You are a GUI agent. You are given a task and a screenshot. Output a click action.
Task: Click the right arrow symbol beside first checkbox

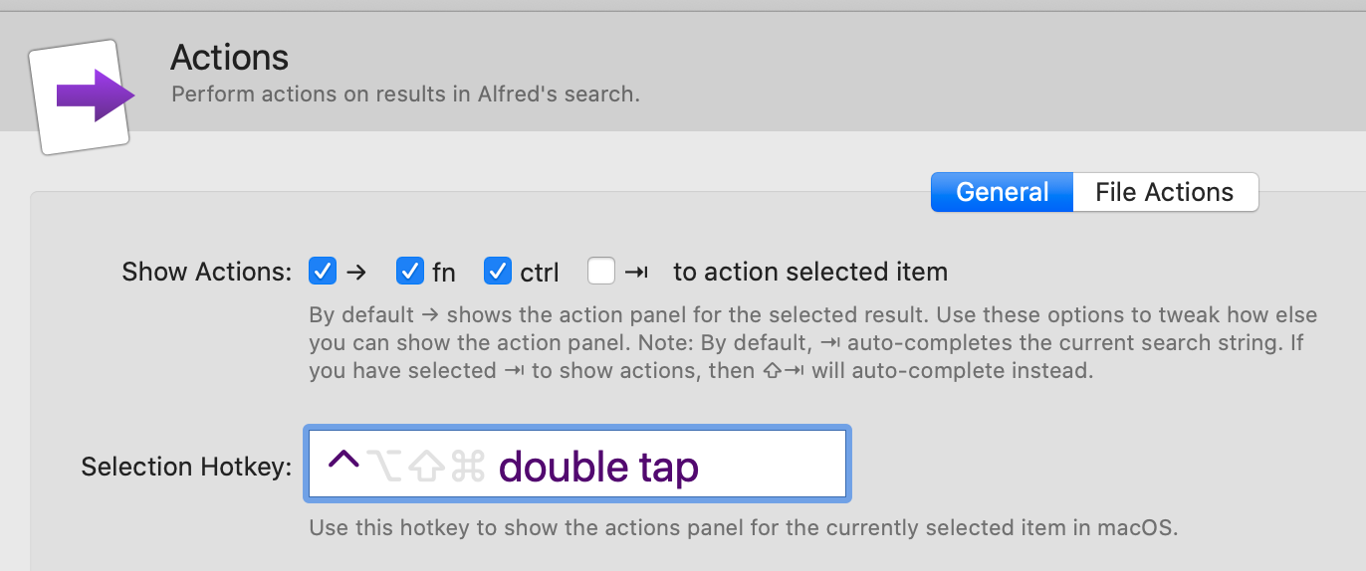356,272
